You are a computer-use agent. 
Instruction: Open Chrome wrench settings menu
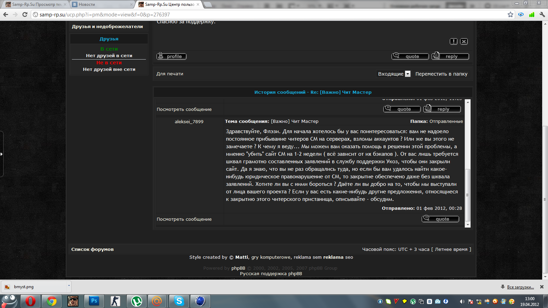click(x=542, y=14)
